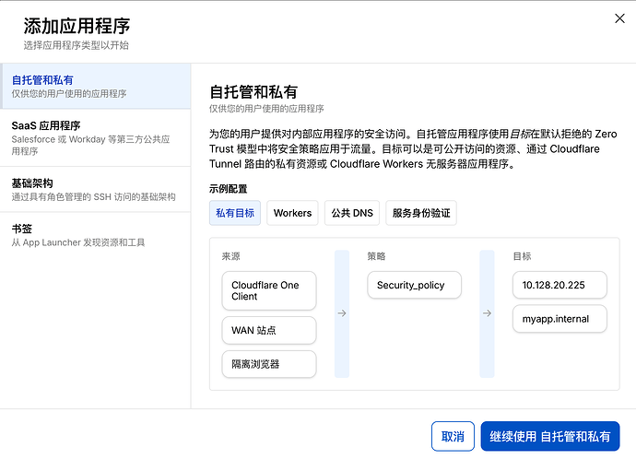Click the 10.128.20.225 target box
This screenshot has height=459, width=636.
coord(559,285)
